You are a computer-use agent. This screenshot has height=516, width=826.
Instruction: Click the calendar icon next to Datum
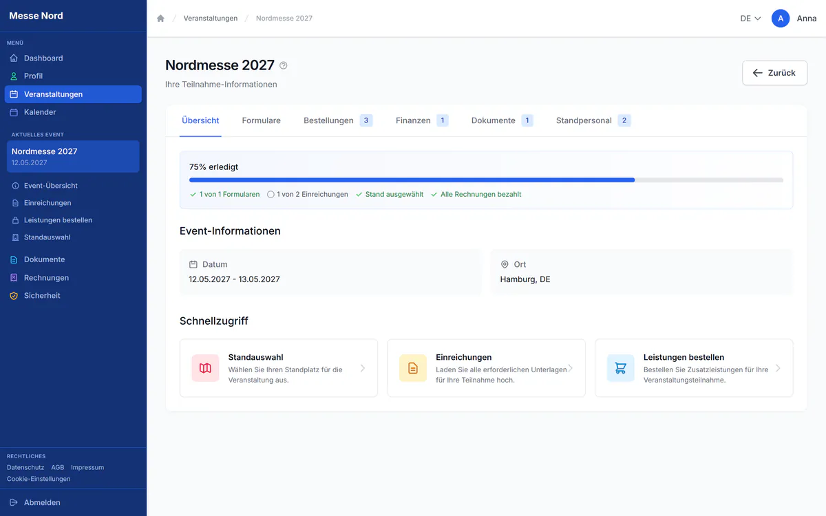click(193, 264)
